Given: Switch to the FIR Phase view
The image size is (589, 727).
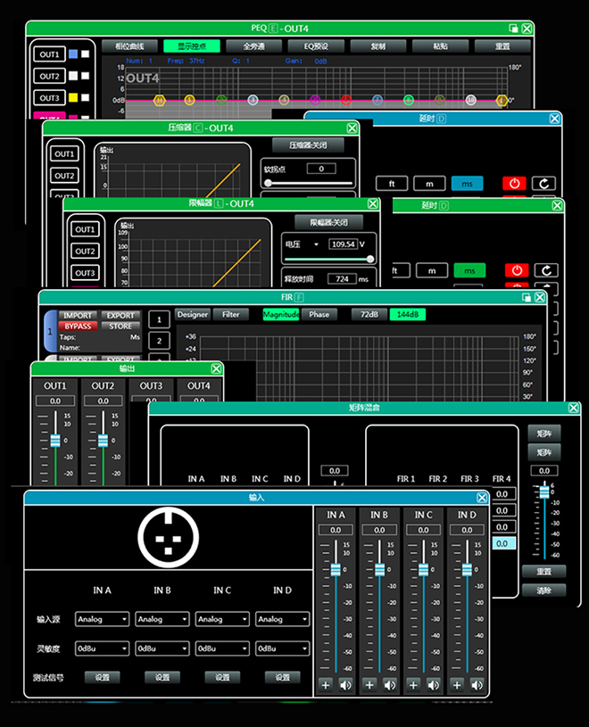Looking at the screenshot, I should pos(319,315).
